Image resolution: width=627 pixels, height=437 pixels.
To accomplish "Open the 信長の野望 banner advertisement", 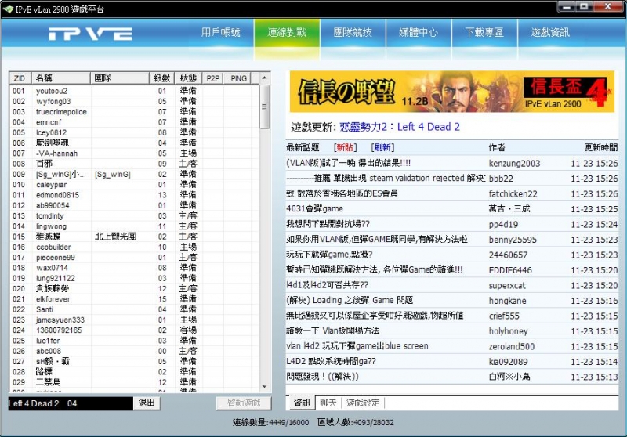I will tap(450, 92).
